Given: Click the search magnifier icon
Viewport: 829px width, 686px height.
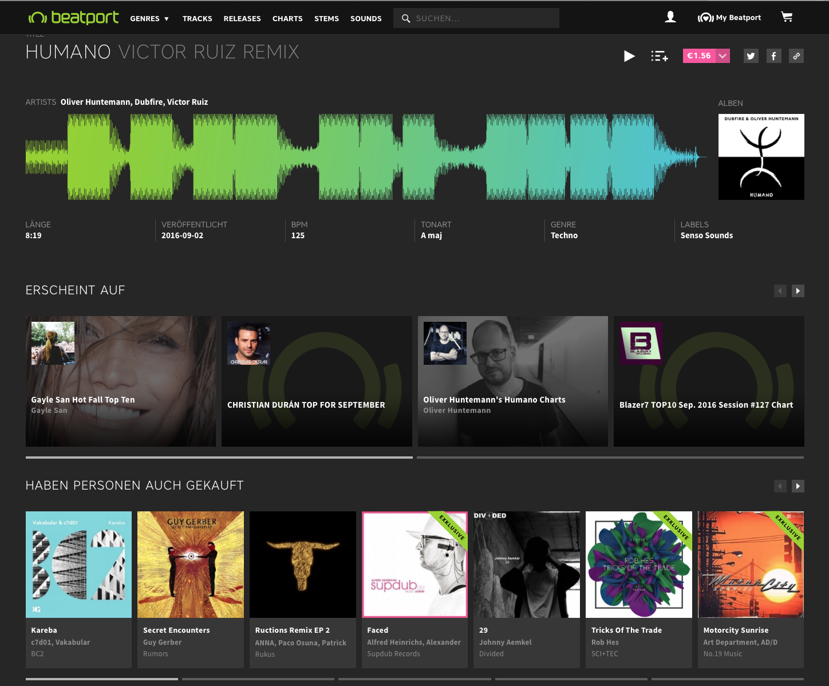Looking at the screenshot, I should 406,18.
